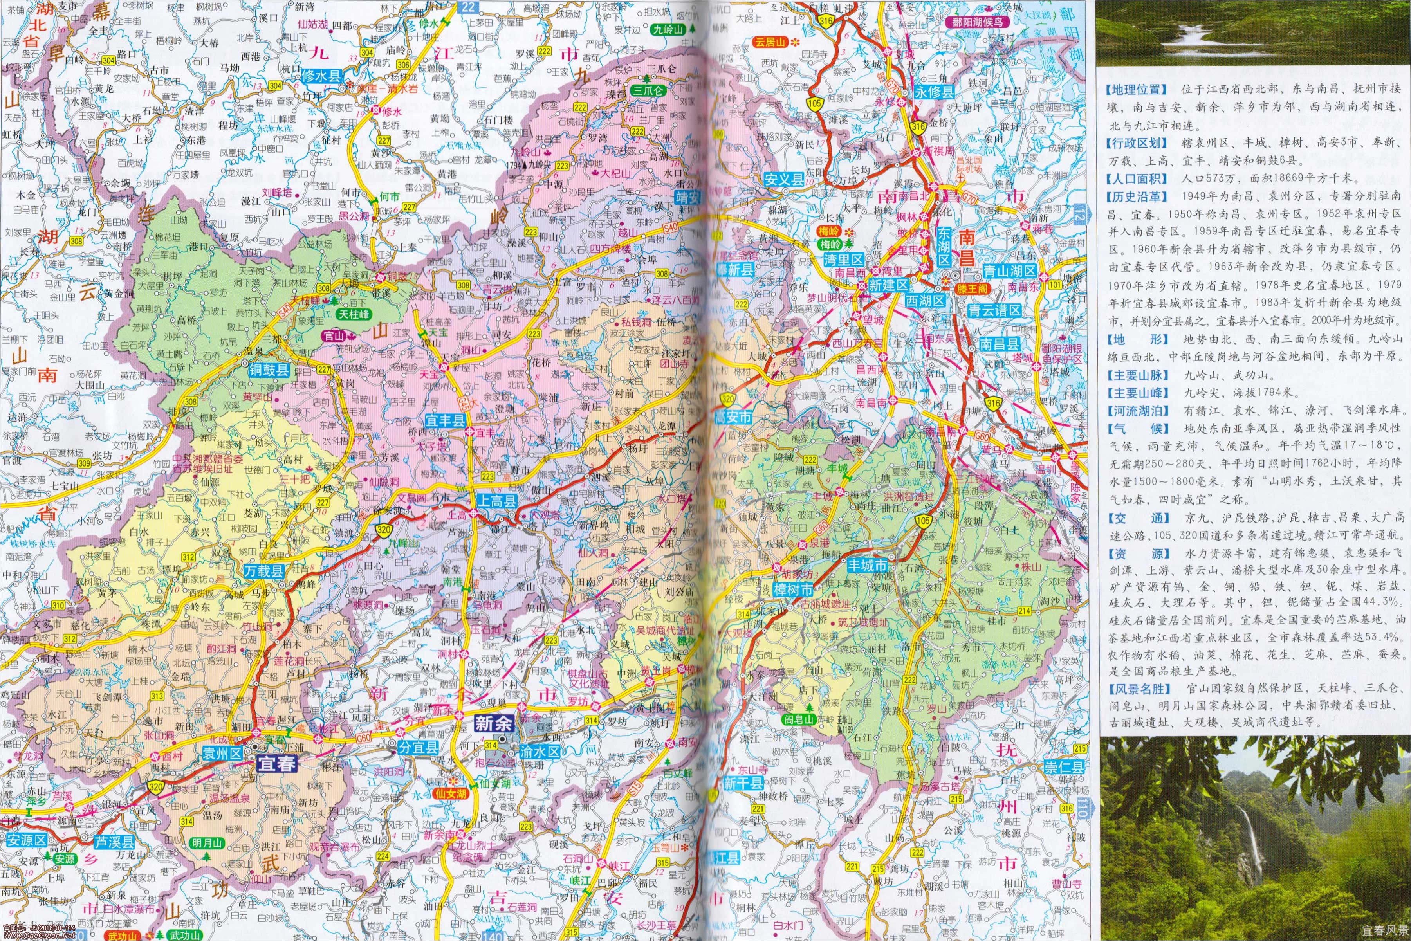Click the blue 铜鼓县 county label
Image resolution: width=1411 pixels, height=941 pixels.
[x=269, y=370]
